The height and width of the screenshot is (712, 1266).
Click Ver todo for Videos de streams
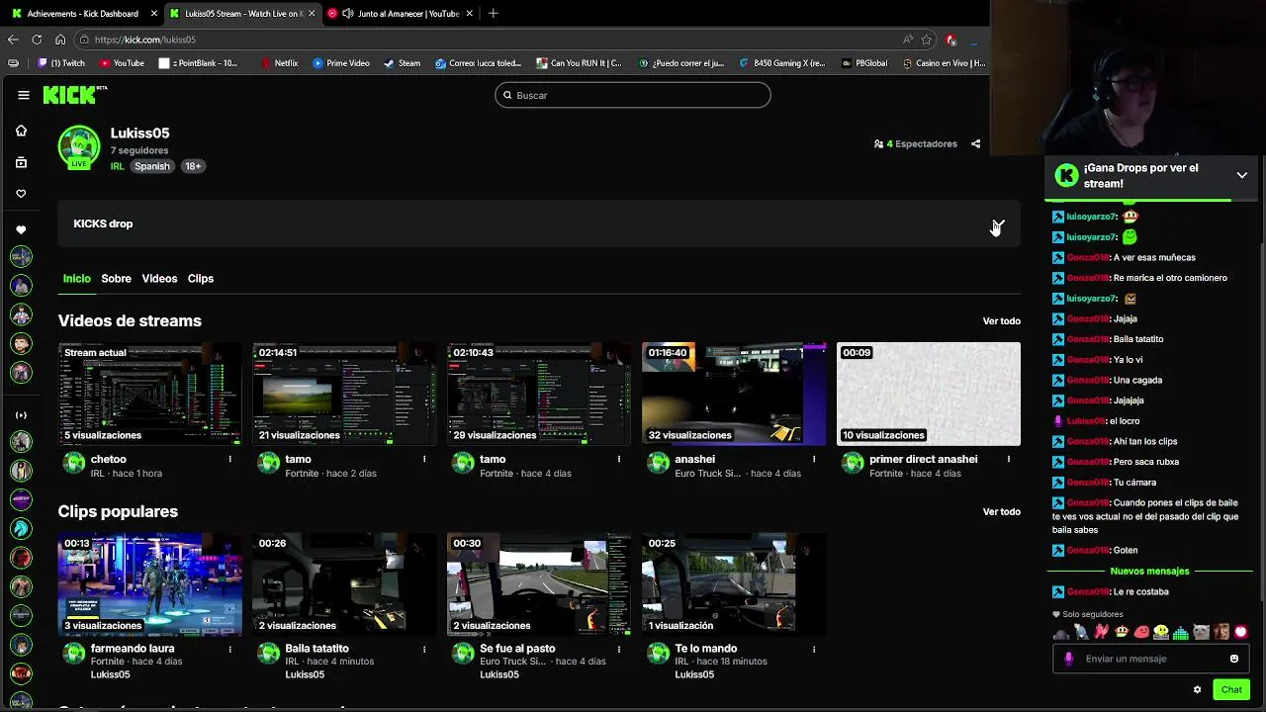[x=1001, y=321]
